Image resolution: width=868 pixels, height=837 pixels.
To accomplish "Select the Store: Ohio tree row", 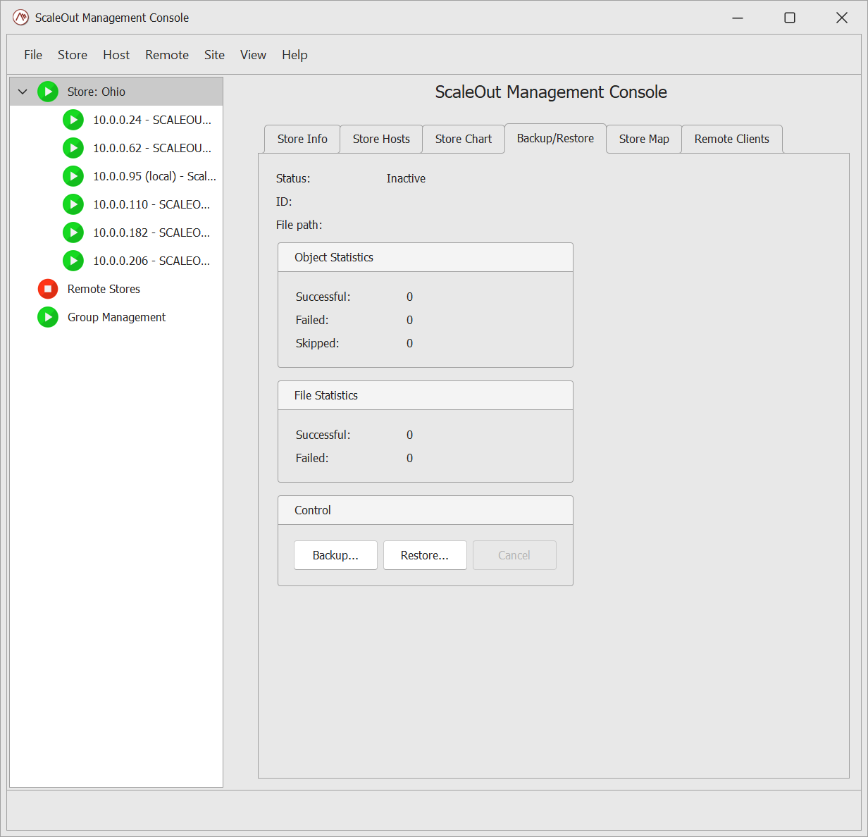I will tap(116, 92).
